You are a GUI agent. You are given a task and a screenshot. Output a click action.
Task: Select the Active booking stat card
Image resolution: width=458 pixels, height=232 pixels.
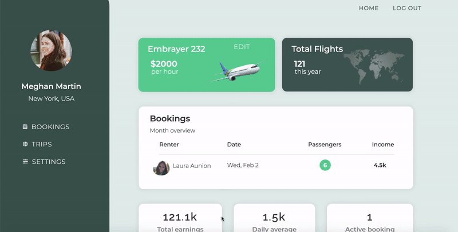click(x=370, y=218)
